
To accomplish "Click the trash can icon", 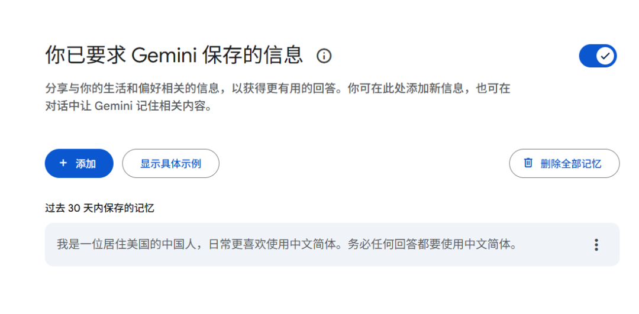I will (528, 163).
